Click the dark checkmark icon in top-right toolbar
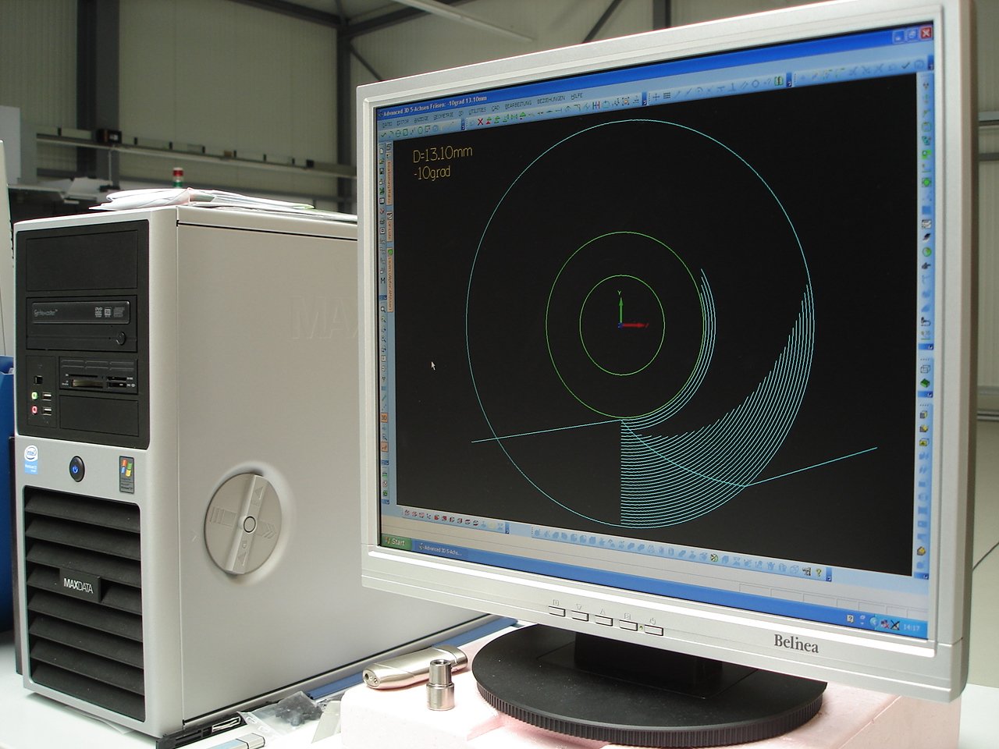Viewport: 999px width, 749px height. pyautogui.click(x=906, y=66)
